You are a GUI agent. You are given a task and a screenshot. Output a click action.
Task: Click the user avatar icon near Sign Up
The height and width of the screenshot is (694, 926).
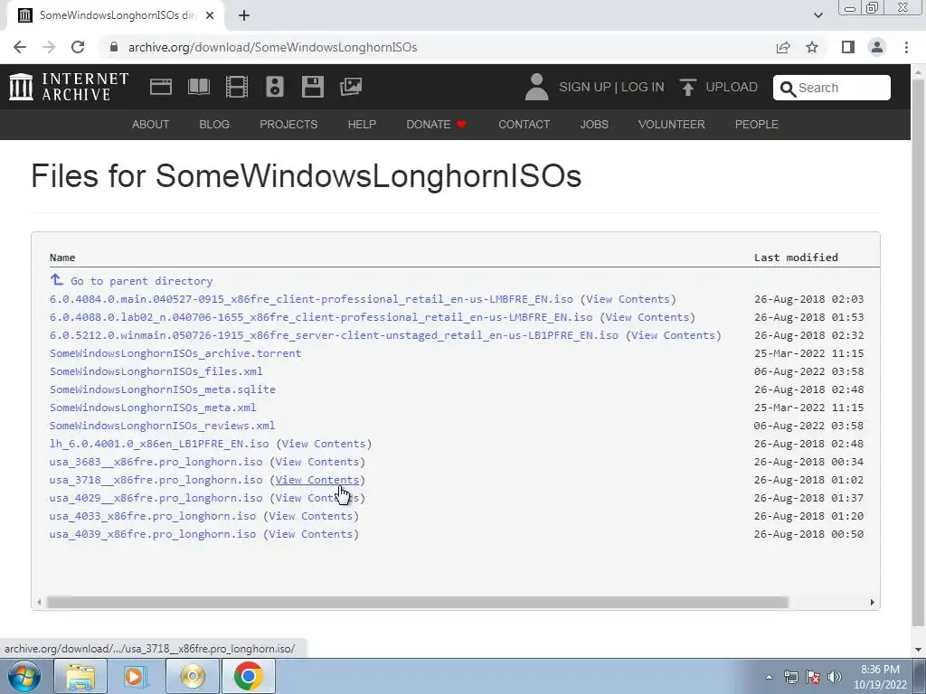[536, 87]
